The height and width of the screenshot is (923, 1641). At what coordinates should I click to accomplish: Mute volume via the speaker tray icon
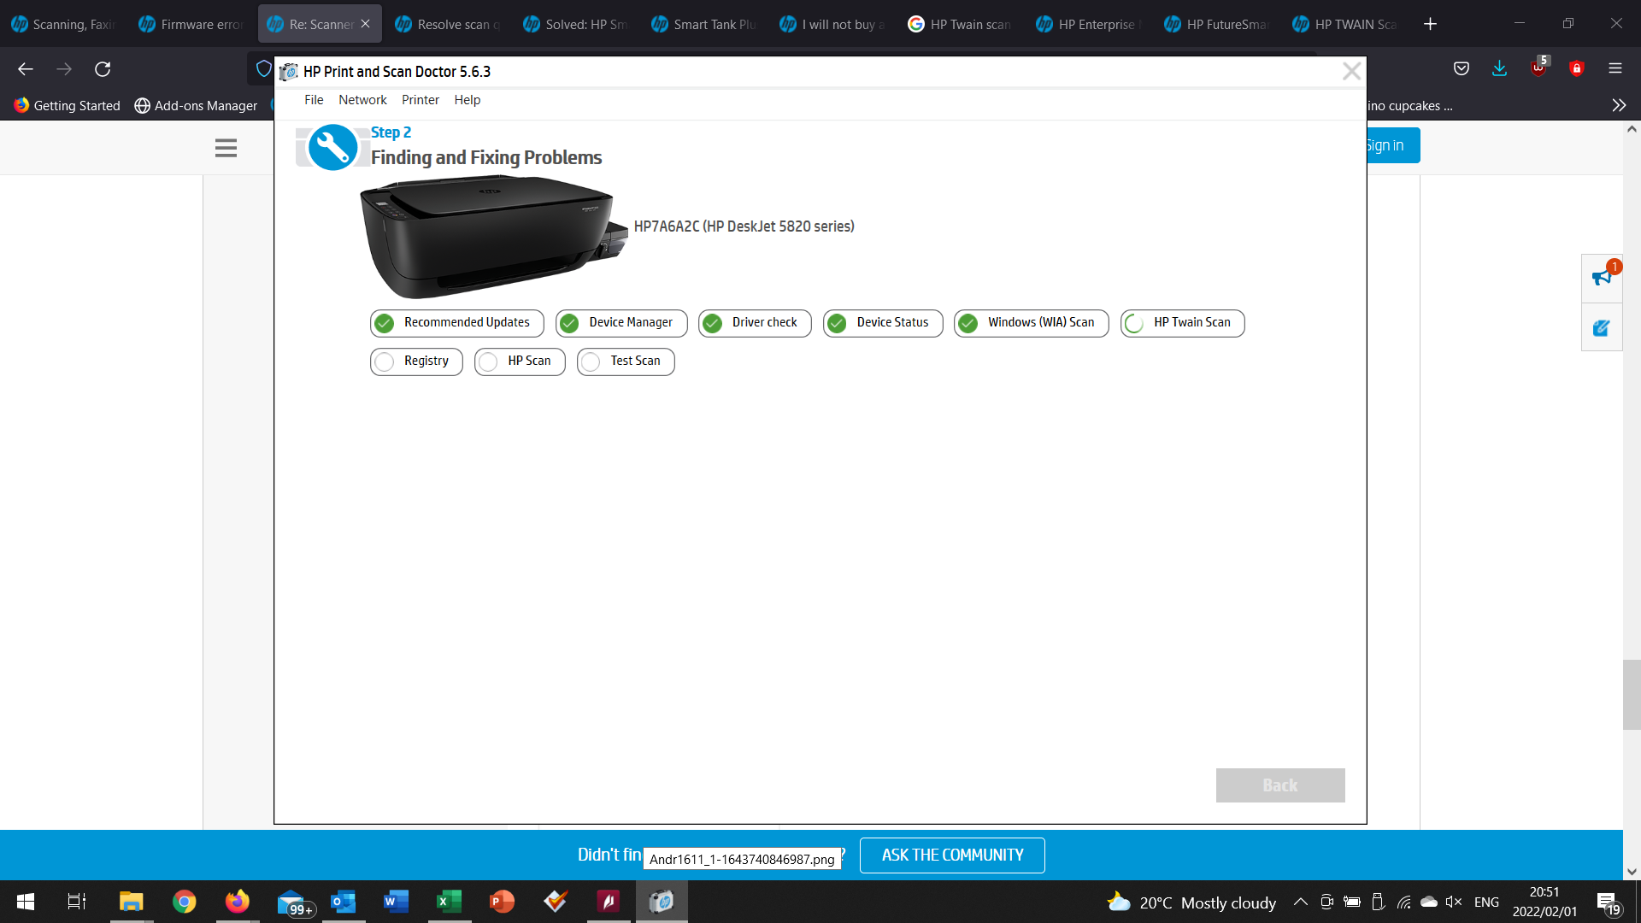click(1454, 902)
